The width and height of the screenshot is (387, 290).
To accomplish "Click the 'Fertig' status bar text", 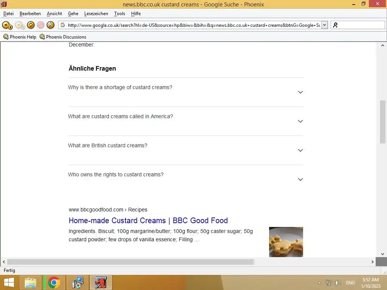I will (x=9, y=270).
